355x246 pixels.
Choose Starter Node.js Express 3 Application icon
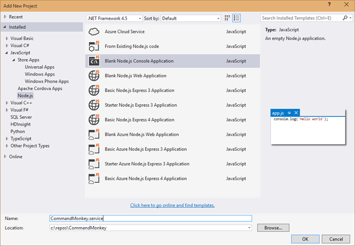[94, 105]
